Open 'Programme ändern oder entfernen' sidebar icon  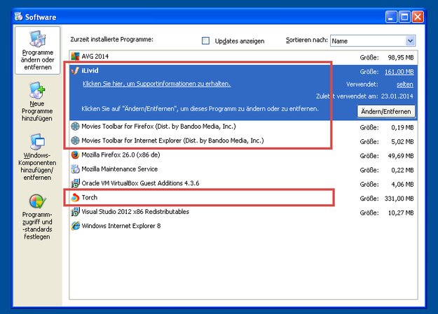37,39
